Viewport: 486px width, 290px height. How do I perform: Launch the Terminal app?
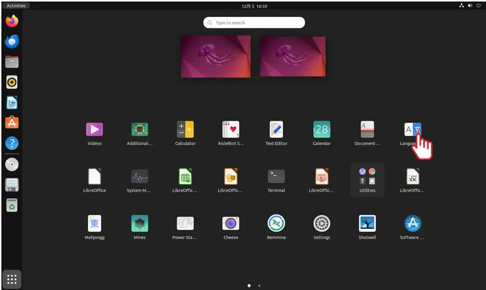point(276,176)
